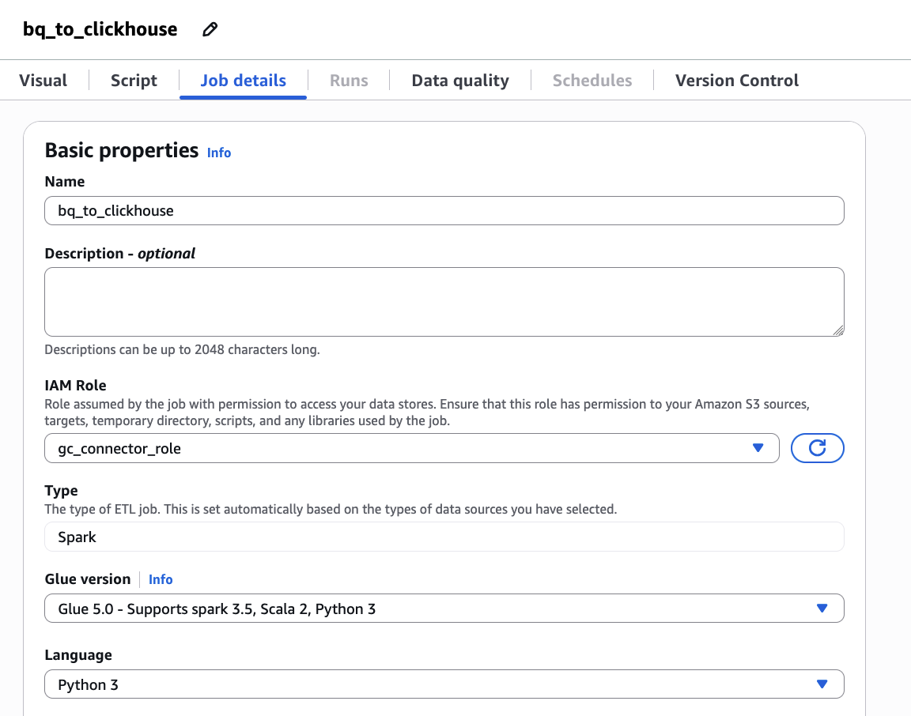Screen dimensions: 911x716
Task: Switch to the Visual tab
Action: point(43,81)
